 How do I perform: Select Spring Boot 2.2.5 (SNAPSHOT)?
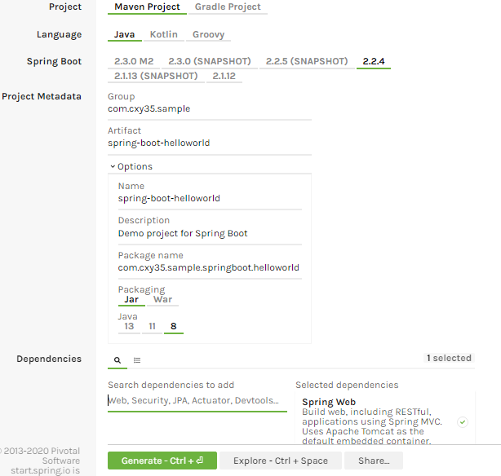(x=308, y=62)
